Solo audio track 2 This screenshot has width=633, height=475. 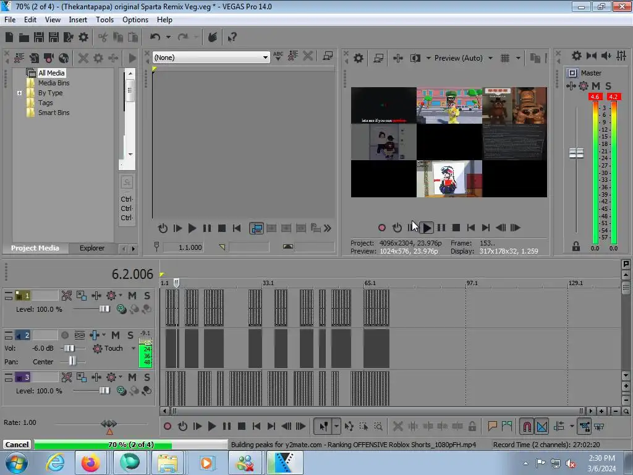click(x=130, y=335)
